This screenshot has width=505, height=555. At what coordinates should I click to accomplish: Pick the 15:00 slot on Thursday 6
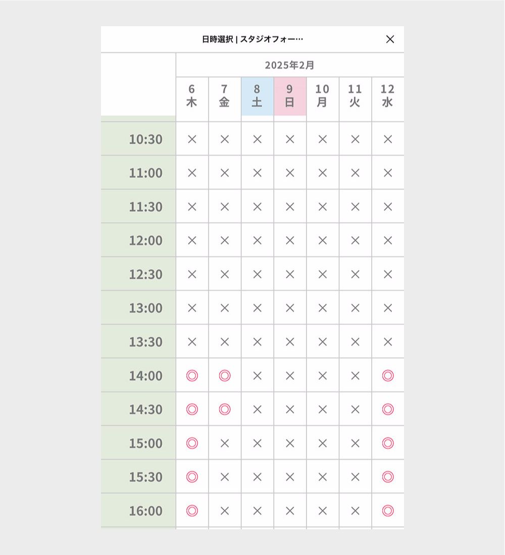coord(192,443)
